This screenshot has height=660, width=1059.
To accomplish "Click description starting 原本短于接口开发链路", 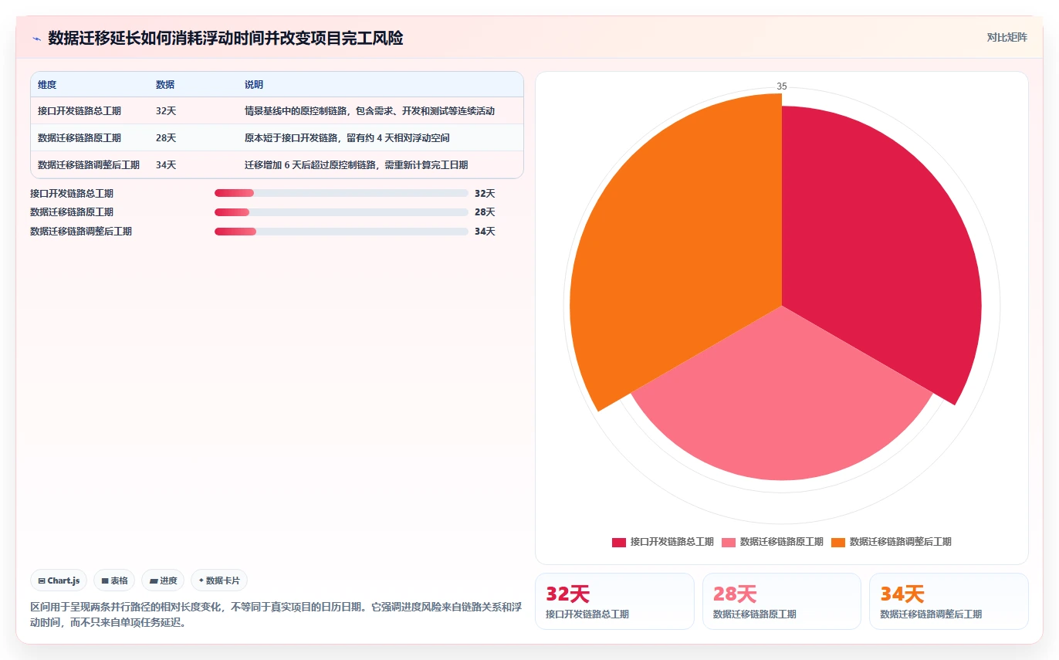I will click(x=347, y=138).
